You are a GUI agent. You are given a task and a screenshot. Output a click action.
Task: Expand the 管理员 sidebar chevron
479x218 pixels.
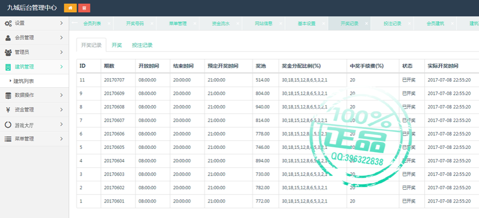61,52
